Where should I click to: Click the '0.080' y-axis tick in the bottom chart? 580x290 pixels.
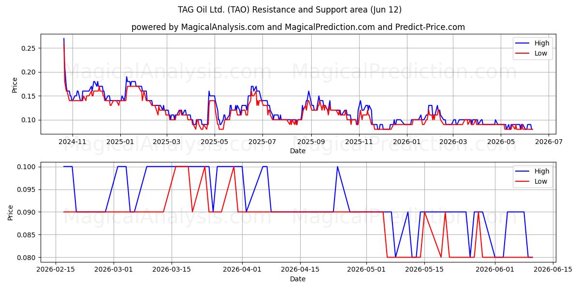coord(27,258)
